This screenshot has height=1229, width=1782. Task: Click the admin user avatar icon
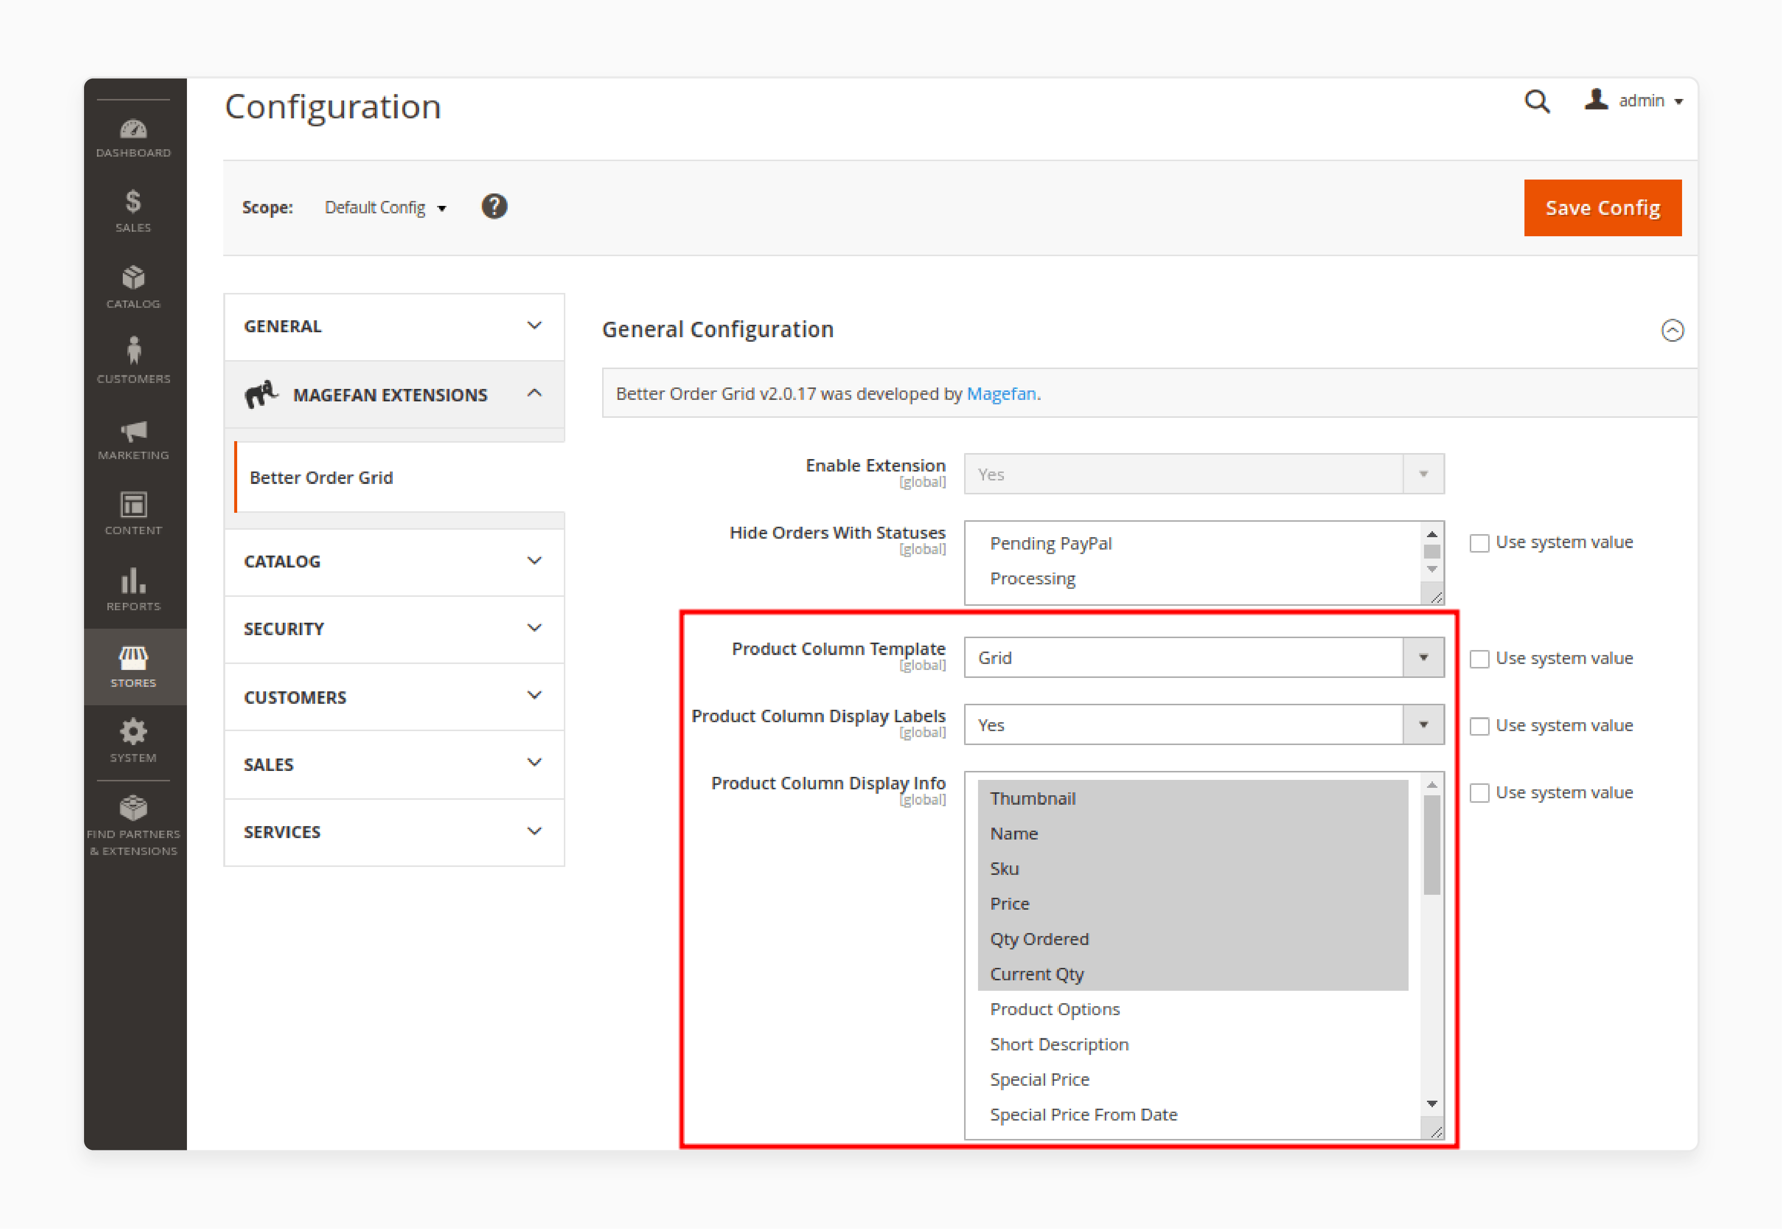pyautogui.click(x=1596, y=99)
